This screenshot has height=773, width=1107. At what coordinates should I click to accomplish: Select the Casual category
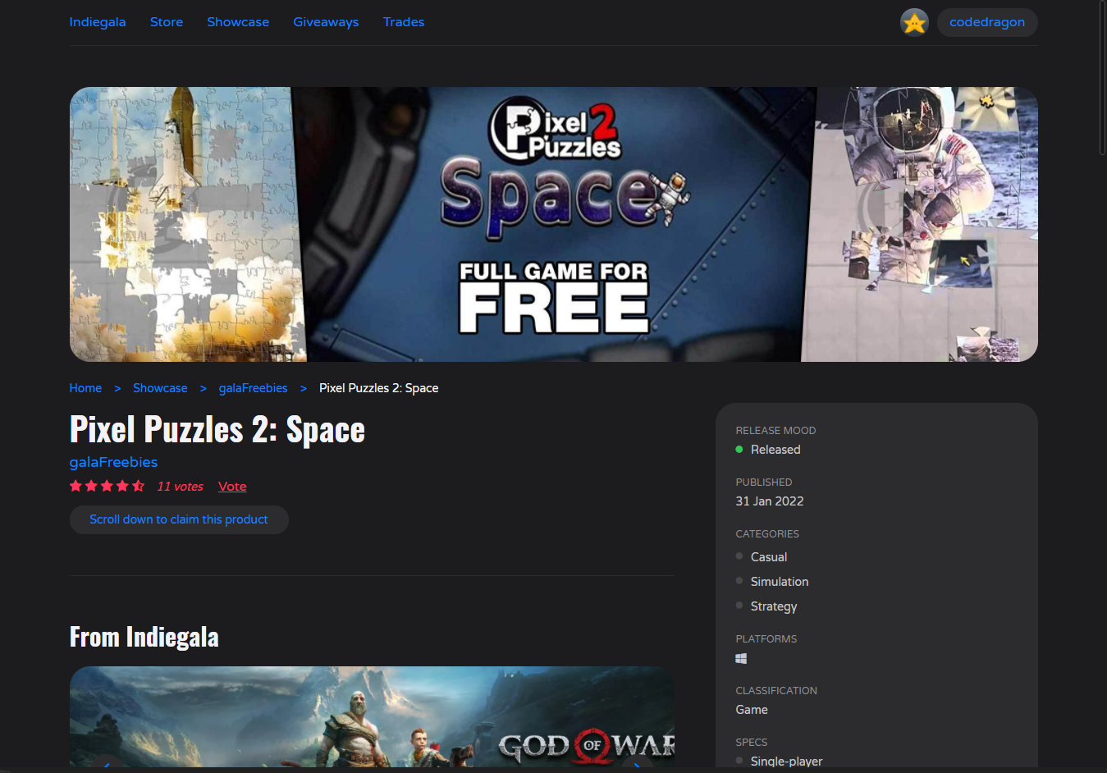[x=769, y=557]
